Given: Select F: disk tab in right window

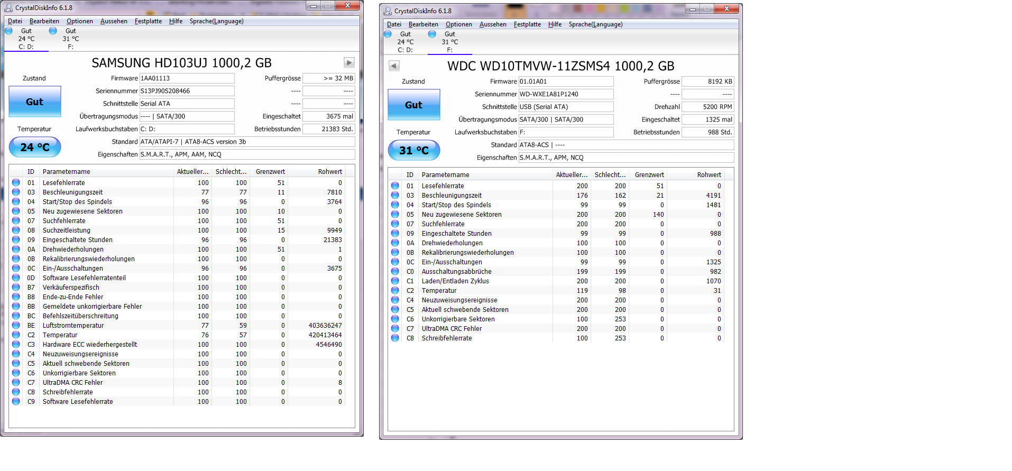Looking at the screenshot, I should [450, 42].
